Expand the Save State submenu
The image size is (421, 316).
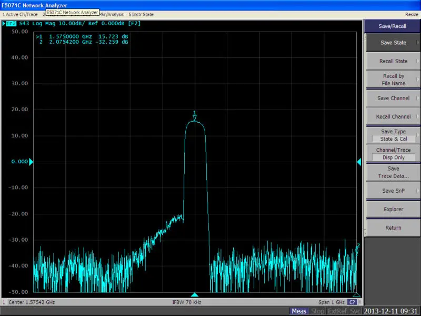393,43
